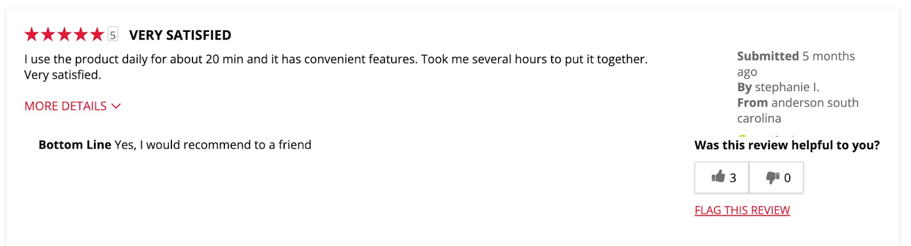Click the fifth red rating star
The height and width of the screenshot is (246, 911).
click(x=97, y=35)
